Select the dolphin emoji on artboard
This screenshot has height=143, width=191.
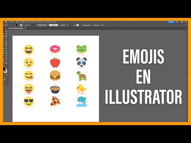[82, 102]
